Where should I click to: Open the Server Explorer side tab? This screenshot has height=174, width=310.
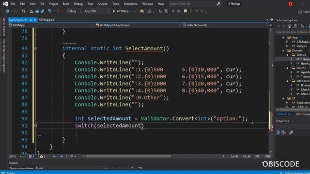point(4,27)
